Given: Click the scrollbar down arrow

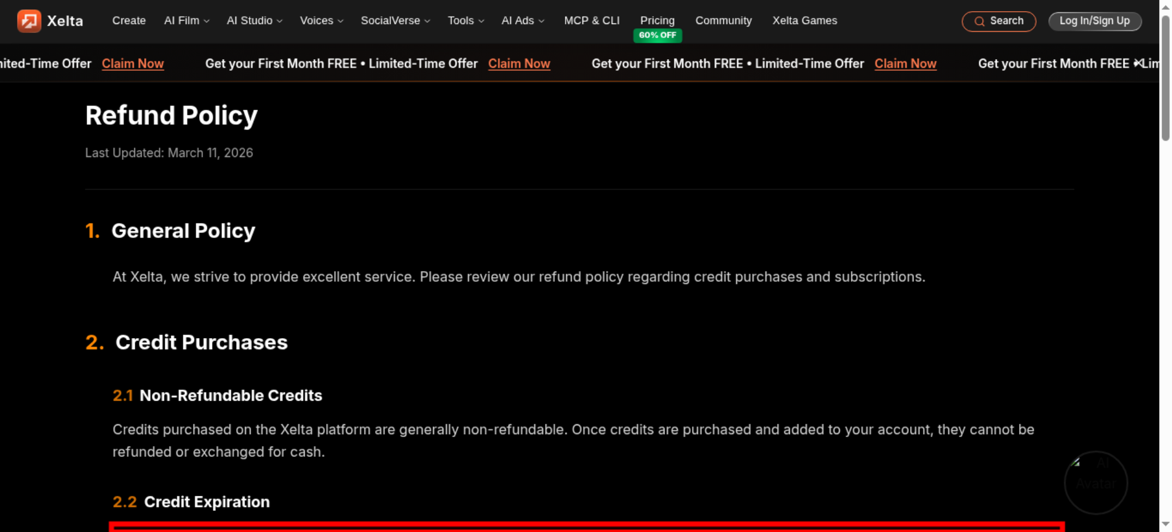Looking at the screenshot, I should [x=1166, y=524].
